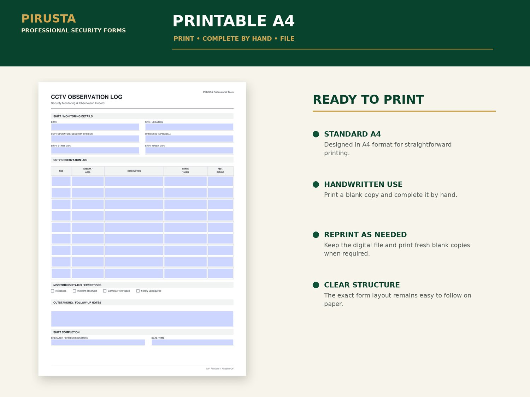Click the Date / Time completion field
This screenshot has height=397, width=530.
click(x=192, y=342)
